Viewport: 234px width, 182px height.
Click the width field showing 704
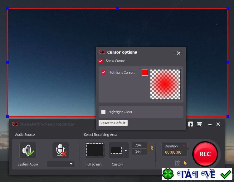click(x=139, y=145)
